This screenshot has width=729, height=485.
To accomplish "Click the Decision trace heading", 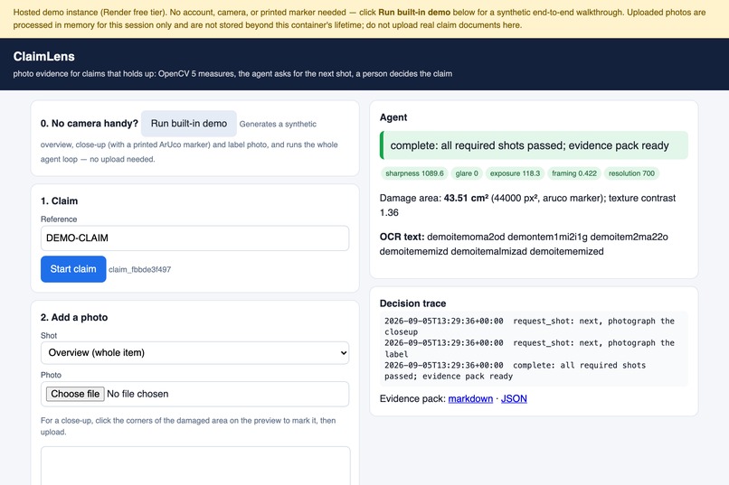I will pos(412,303).
